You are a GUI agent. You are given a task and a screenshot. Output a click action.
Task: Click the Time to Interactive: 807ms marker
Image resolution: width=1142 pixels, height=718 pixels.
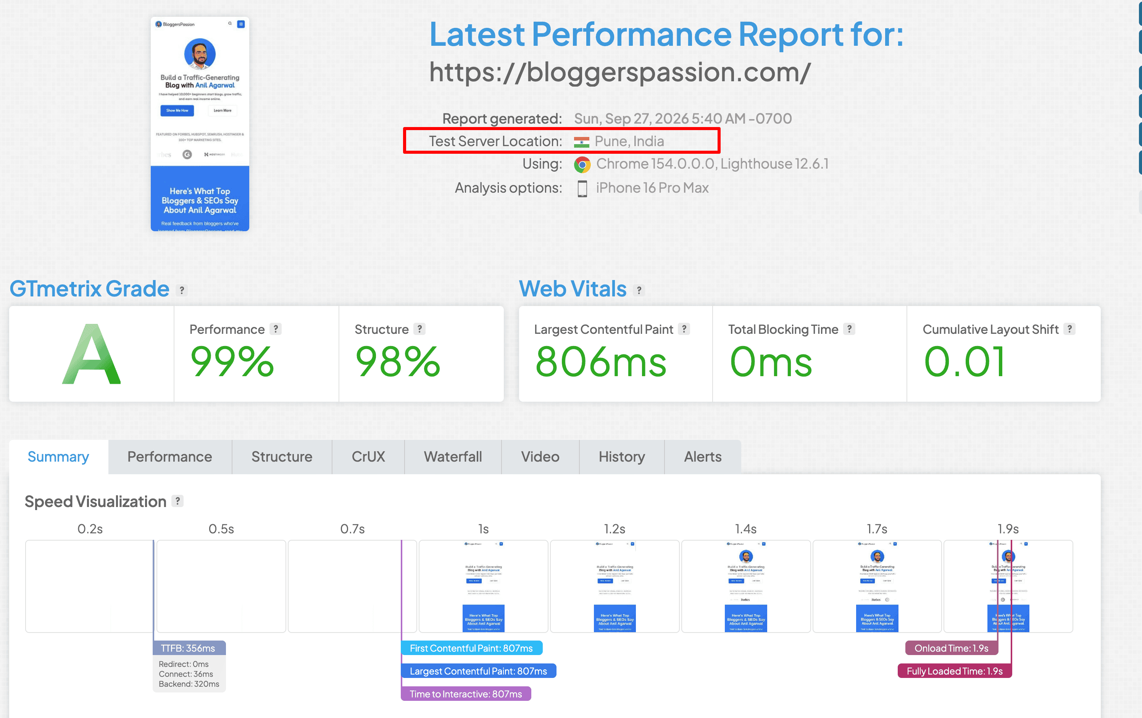tap(466, 694)
